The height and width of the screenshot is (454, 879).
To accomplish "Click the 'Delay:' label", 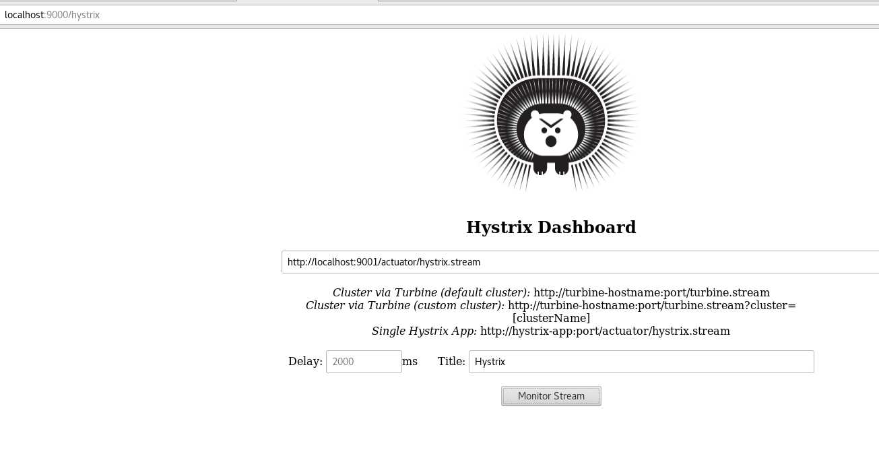I will point(305,362).
